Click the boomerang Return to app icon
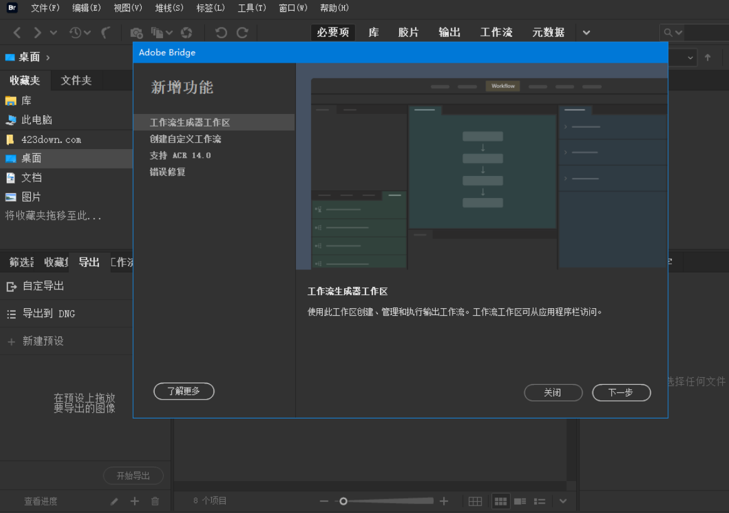 point(107,33)
